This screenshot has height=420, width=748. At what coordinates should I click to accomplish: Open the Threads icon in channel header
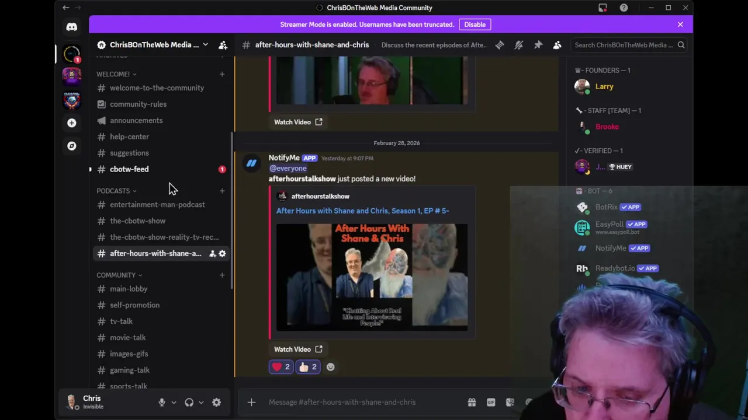tap(500, 45)
